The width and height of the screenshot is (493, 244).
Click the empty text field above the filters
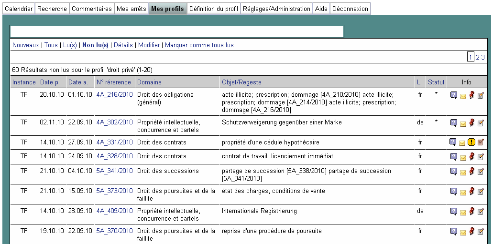[x=176, y=31]
